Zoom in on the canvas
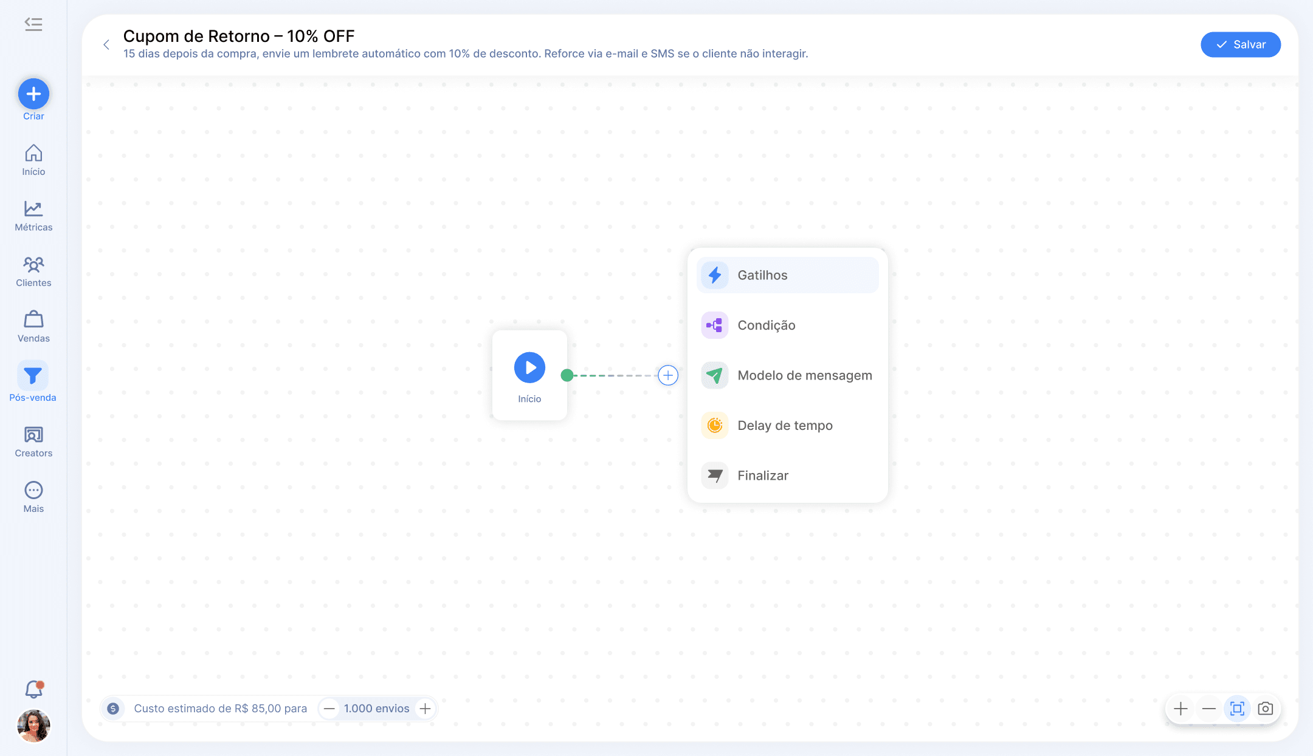The width and height of the screenshot is (1313, 756). (x=1180, y=709)
